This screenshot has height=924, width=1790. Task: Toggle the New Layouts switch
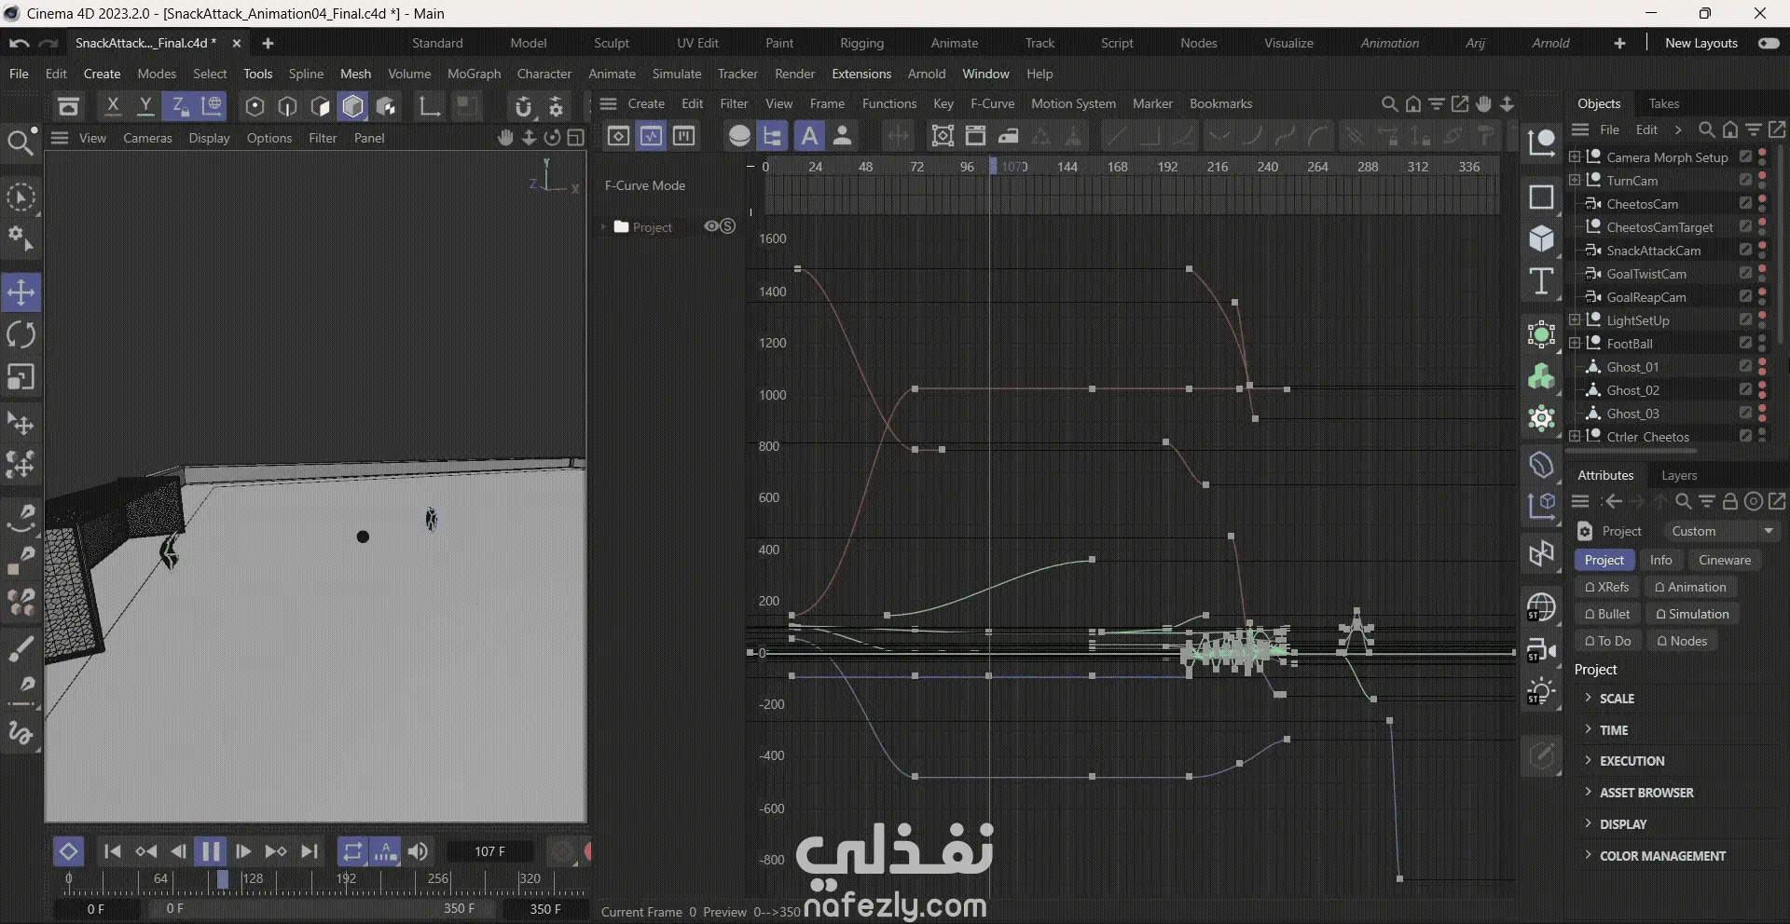coord(1769,44)
